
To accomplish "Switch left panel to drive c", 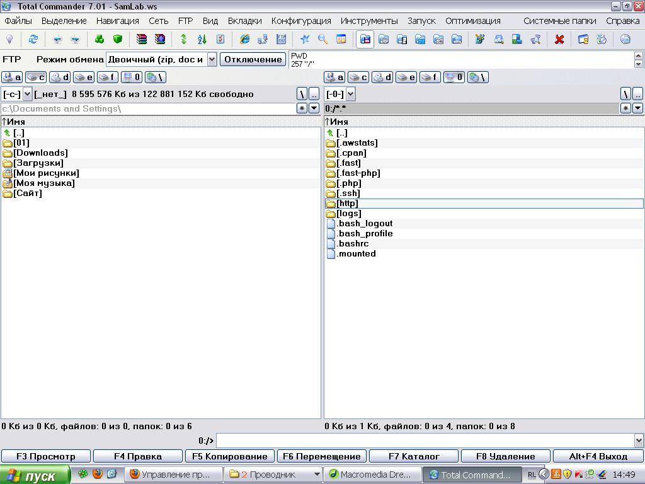I will [36, 77].
